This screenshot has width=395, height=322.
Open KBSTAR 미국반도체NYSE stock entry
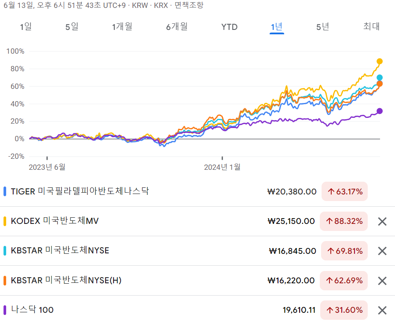(x=60, y=250)
